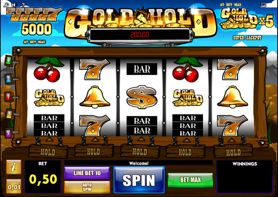The image size is (278, 197).
Task: Select payline 4 green marker
Action: click(x=9, y=61)
